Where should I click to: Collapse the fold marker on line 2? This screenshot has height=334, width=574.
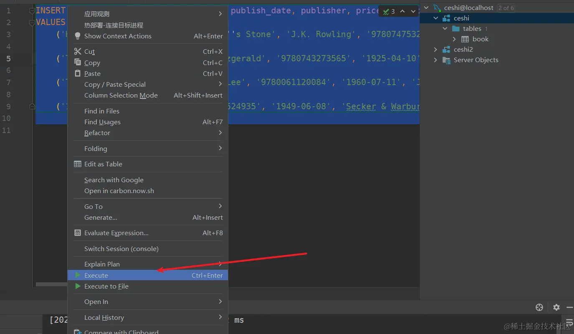[x=32, y=23]
